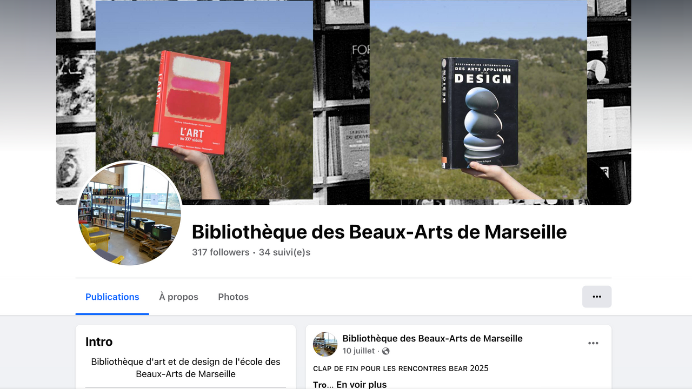
Task: Open the page's round profile picture
Action: (x=130, y=213)
